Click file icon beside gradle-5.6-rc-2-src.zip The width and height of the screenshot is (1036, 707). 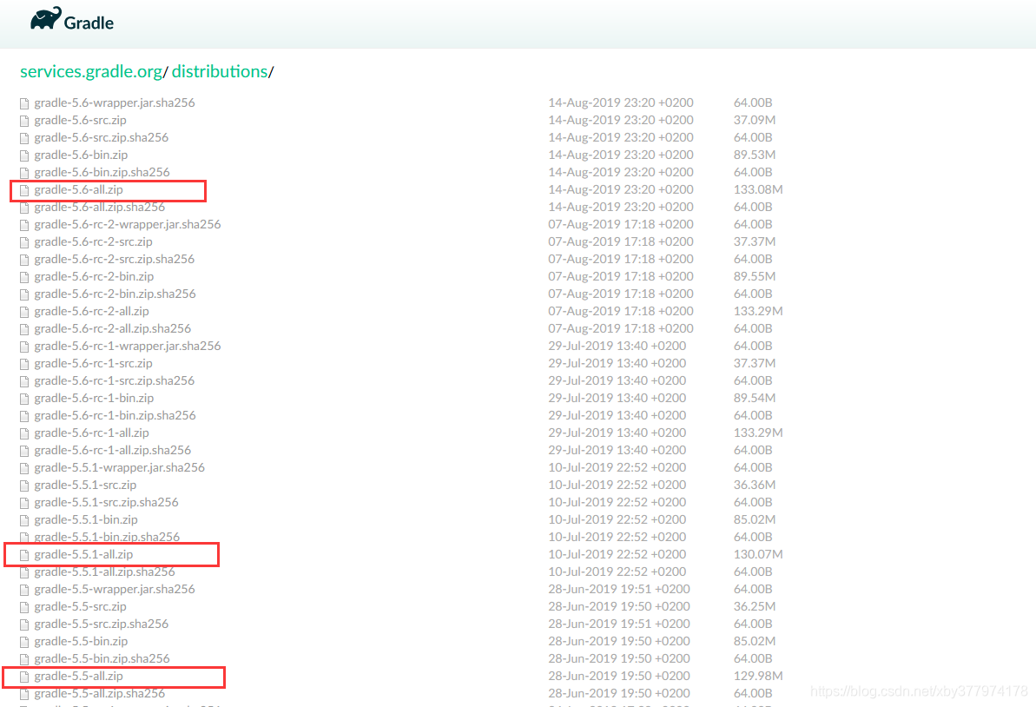(24, 242)
